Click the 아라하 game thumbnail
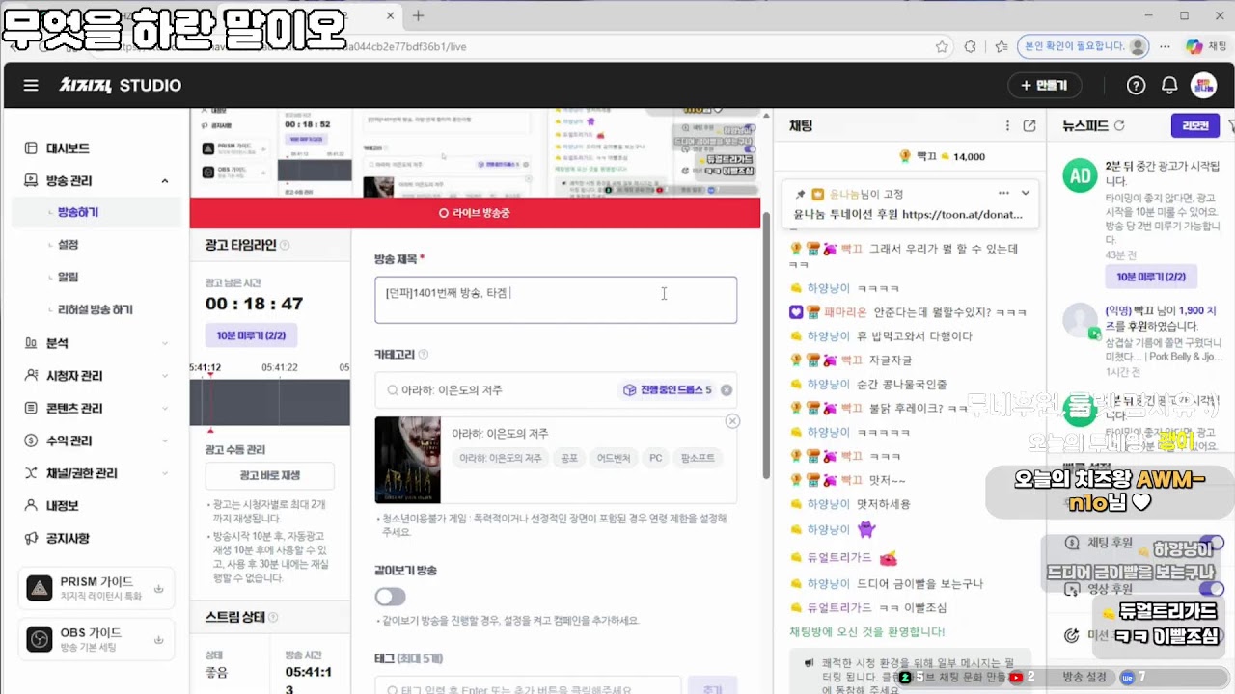The height and width of the screenshot is (694, 1235). tap(407, 460)
